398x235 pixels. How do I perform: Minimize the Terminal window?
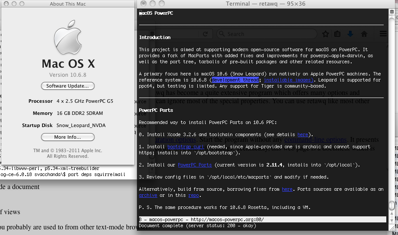pyautogui.click(x=153, y=3)
